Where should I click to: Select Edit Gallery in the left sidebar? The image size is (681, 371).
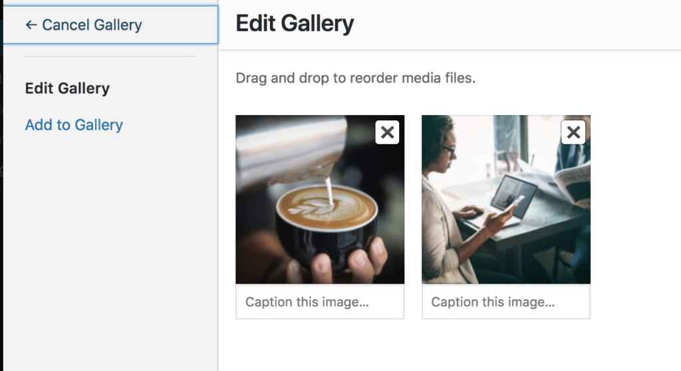pyautogui.click(x=67, y=88)
